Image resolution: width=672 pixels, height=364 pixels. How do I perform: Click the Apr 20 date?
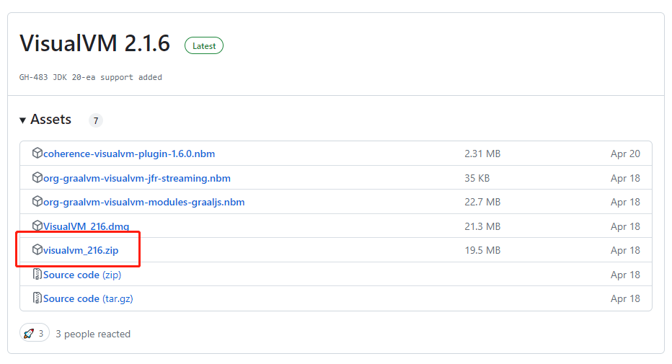point(625,154)
